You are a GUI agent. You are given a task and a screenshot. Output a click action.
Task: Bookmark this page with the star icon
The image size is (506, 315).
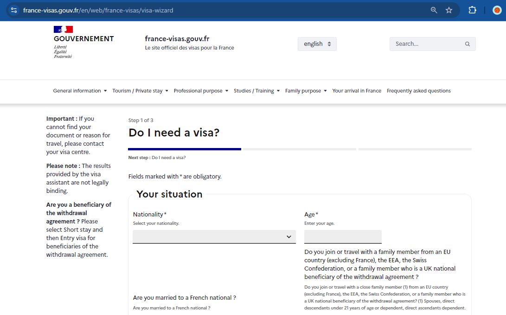click(x=449, y=10)
